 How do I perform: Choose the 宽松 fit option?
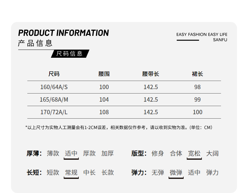(194, 153)
